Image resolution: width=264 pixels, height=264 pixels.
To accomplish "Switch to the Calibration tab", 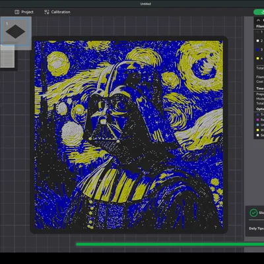I will 57,12.
